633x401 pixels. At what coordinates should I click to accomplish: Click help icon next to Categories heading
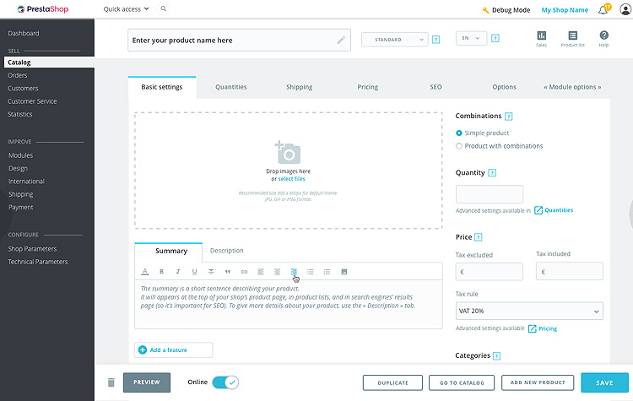click(x=497, y=355)
